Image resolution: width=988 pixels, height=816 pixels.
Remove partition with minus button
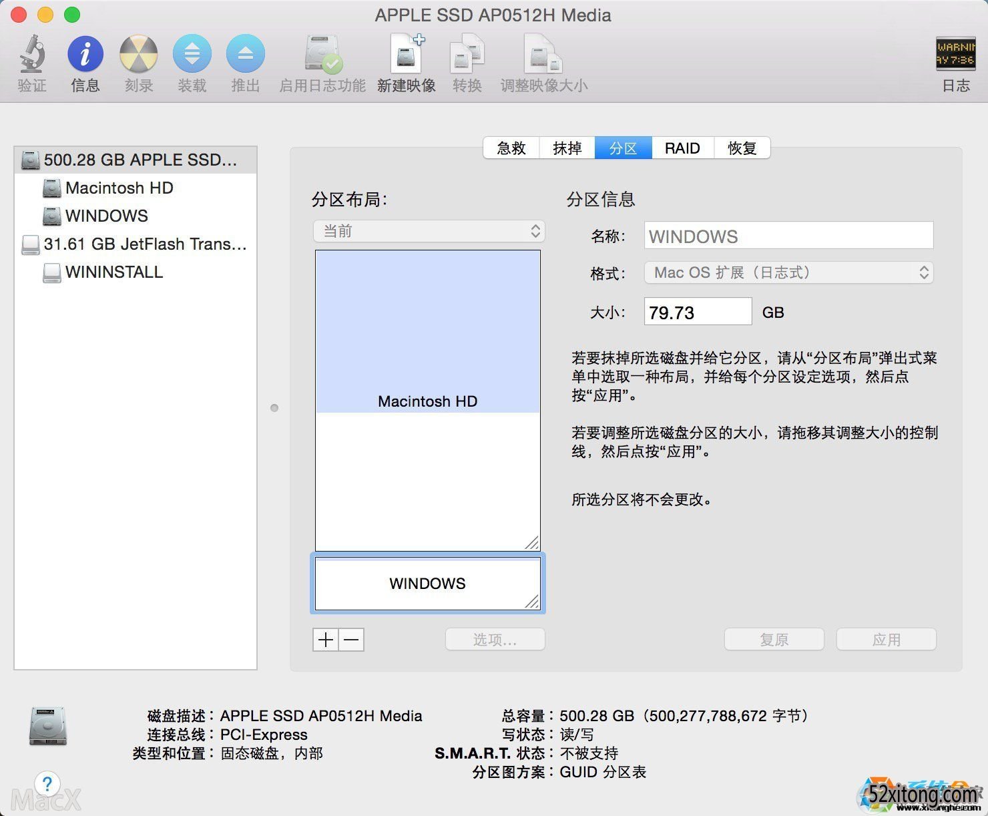click(x=352, y=640)
